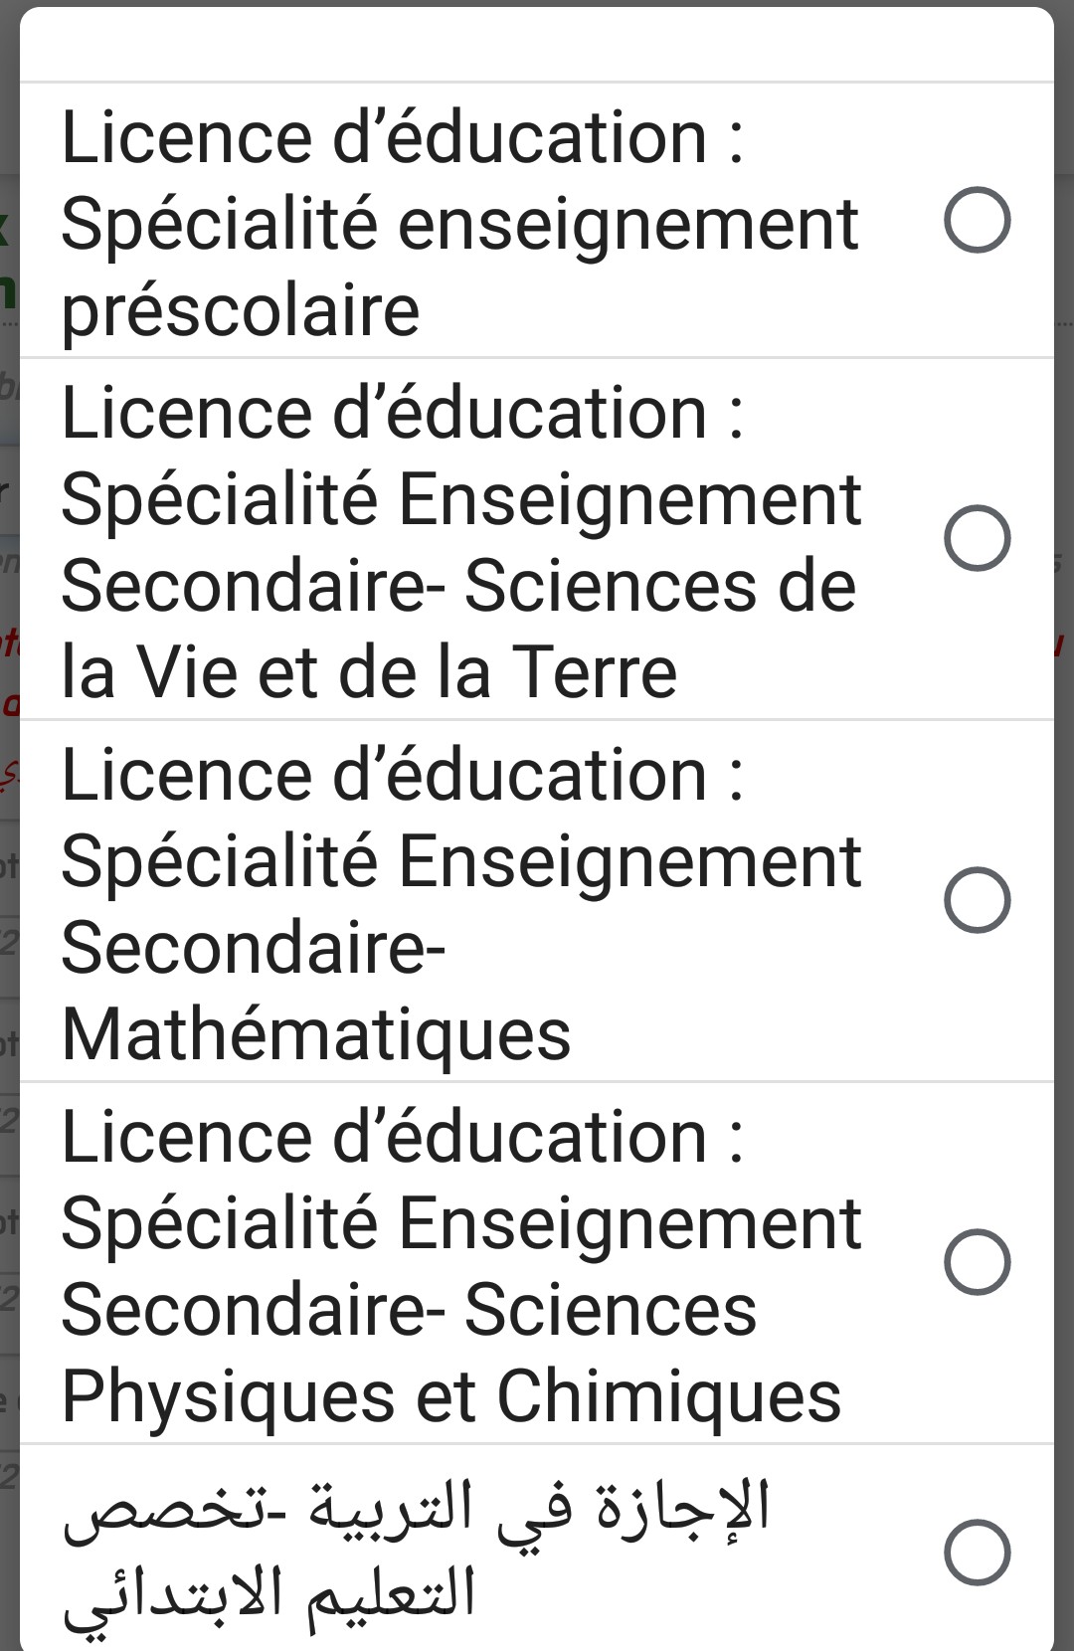
Task: Tap the 'Secondaire- Mathématiques' list entry
Action: 459,904
